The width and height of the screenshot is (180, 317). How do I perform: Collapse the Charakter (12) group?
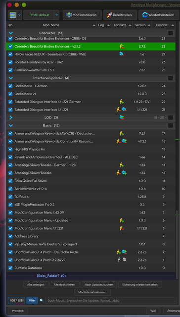click(x=11, y=33)
